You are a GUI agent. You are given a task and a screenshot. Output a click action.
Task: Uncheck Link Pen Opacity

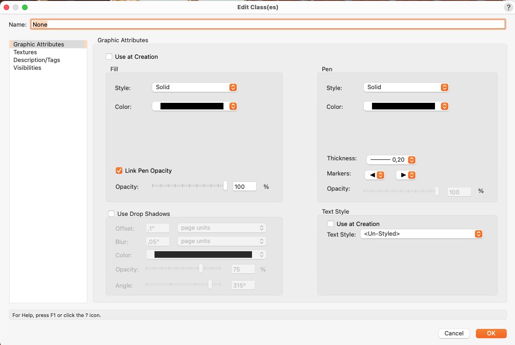119,171
